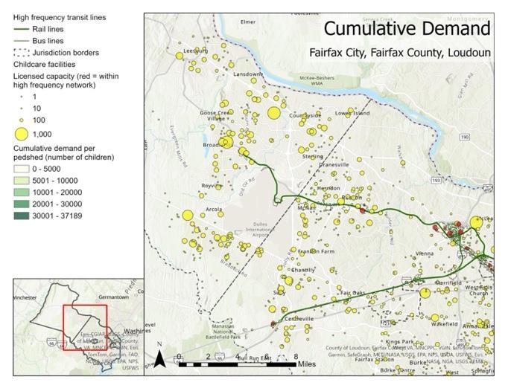508x391 pixels.
Task: Click the Fairfax City, Fairfax County, Loudoun subtitle
Action: point(400,52)
